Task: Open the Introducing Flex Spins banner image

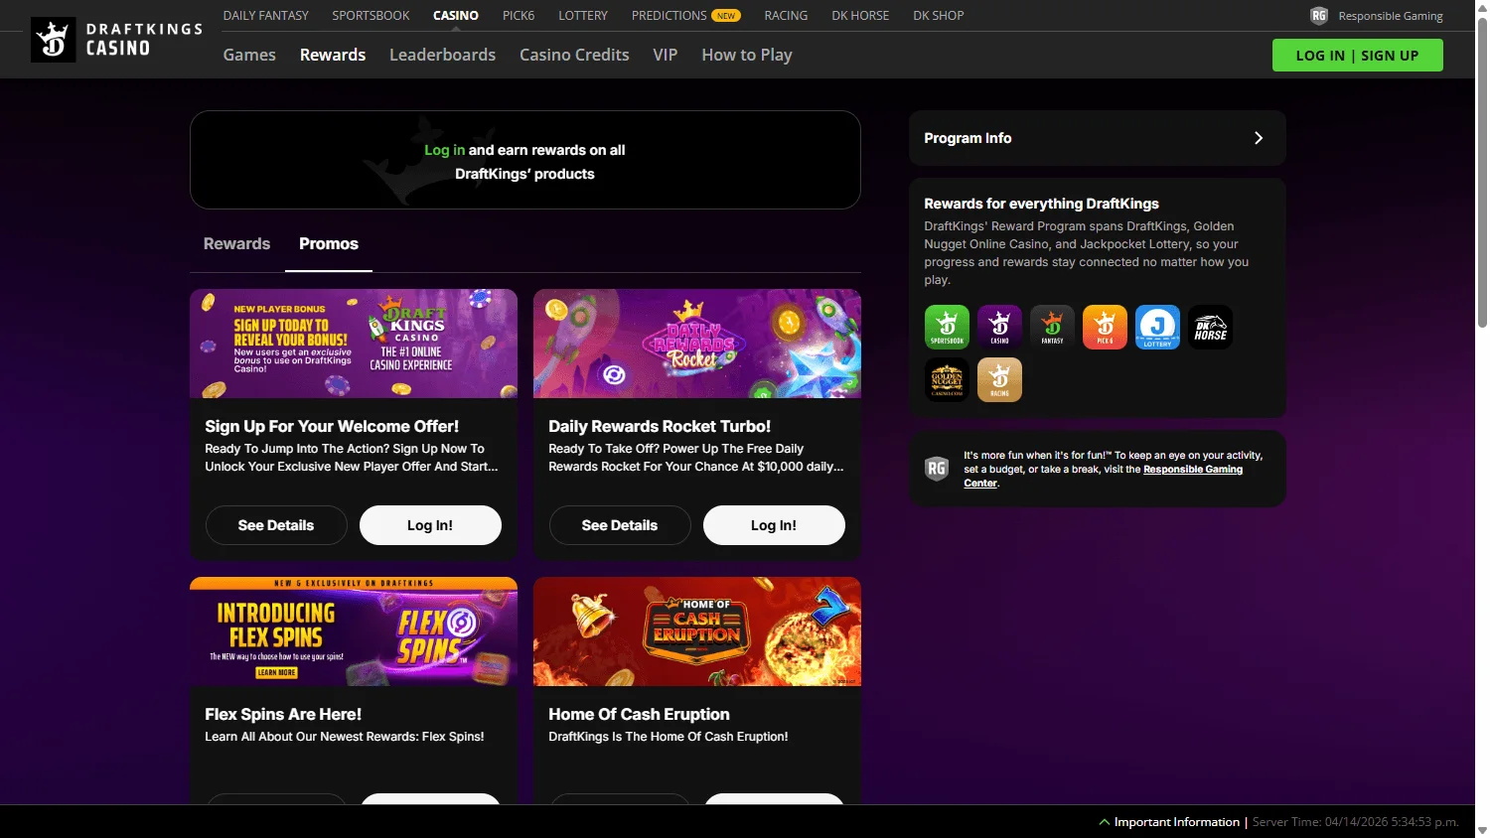Action: (354, 631)
